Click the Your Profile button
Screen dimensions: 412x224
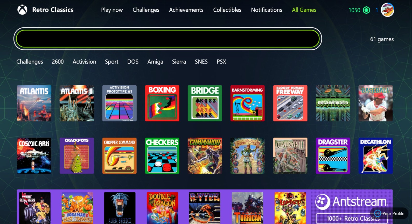pyautogui.click(x=389, y=213)
